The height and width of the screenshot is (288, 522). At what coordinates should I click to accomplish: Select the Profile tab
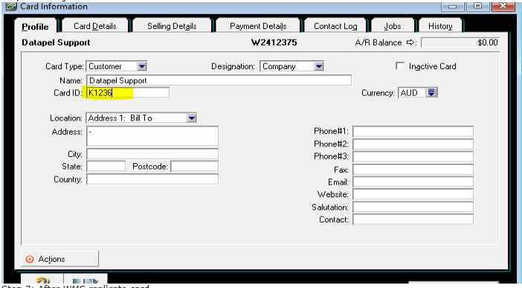[x=35, y=26]
